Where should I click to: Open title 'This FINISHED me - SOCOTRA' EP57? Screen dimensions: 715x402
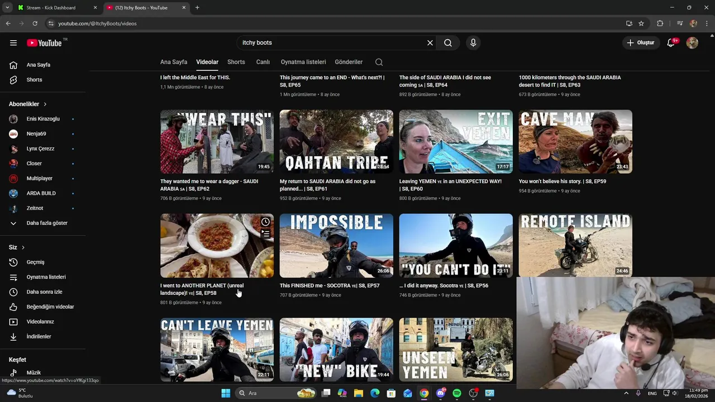point(330,285)
